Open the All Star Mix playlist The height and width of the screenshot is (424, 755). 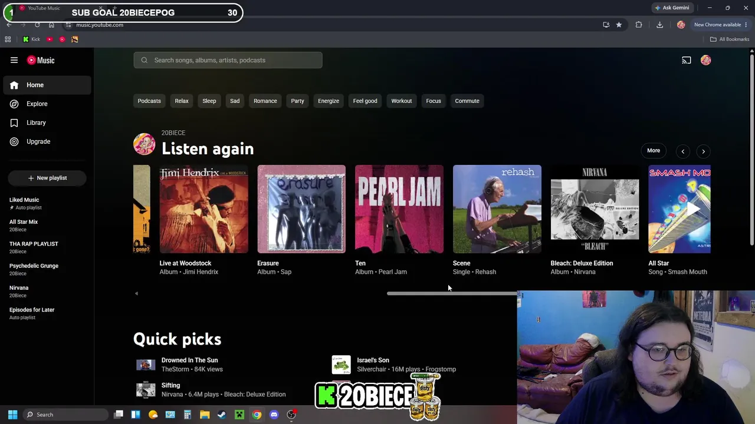[x=47, y=226]
